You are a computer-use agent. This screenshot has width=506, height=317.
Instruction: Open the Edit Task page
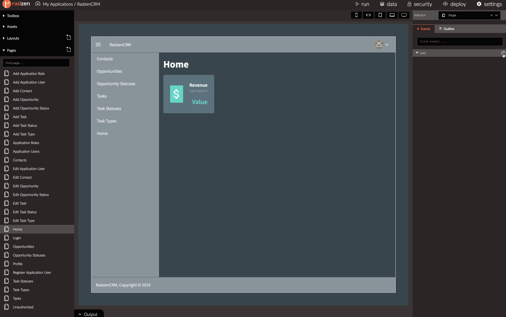20,203
